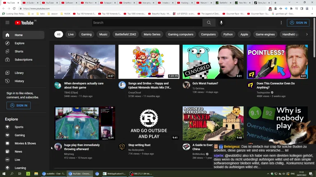Click the TJ DeVries channel avatar

click(186, 85)
